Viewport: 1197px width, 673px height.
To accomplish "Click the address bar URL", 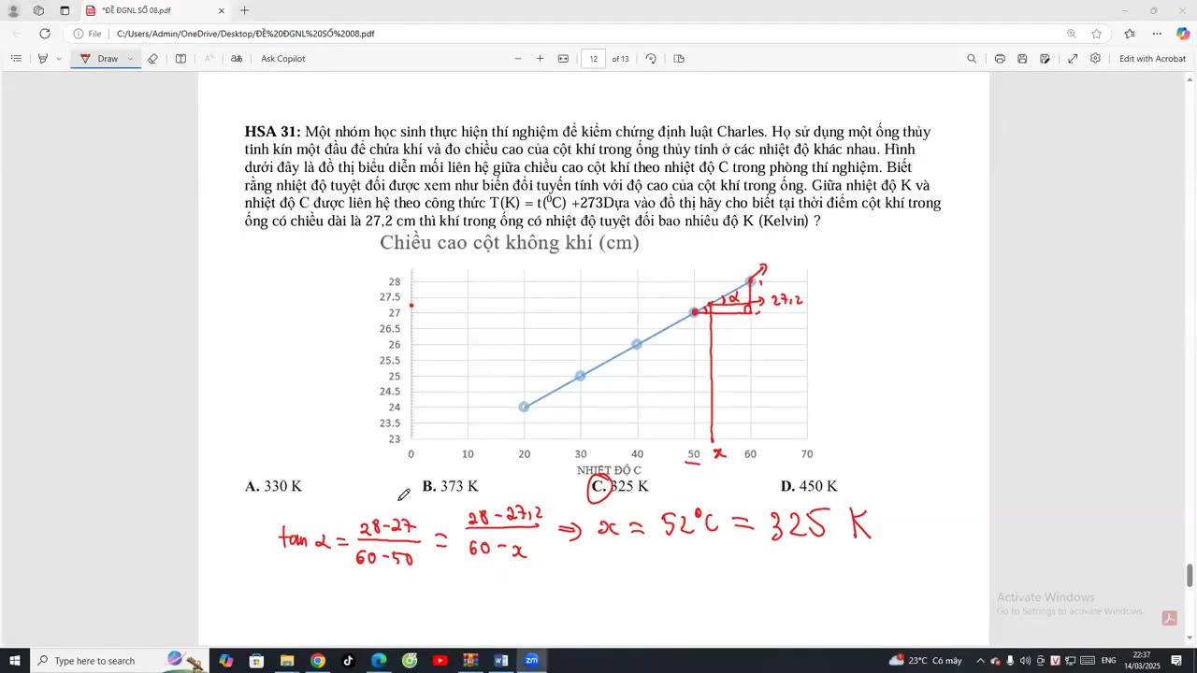I will coord(245,34).
